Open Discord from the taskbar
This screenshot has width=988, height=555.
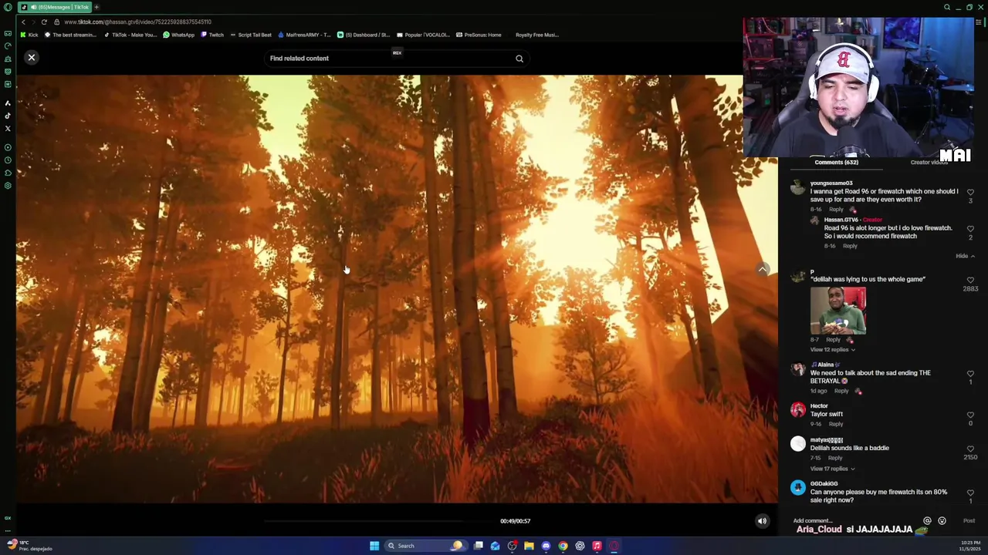click(x=546, y=546)
